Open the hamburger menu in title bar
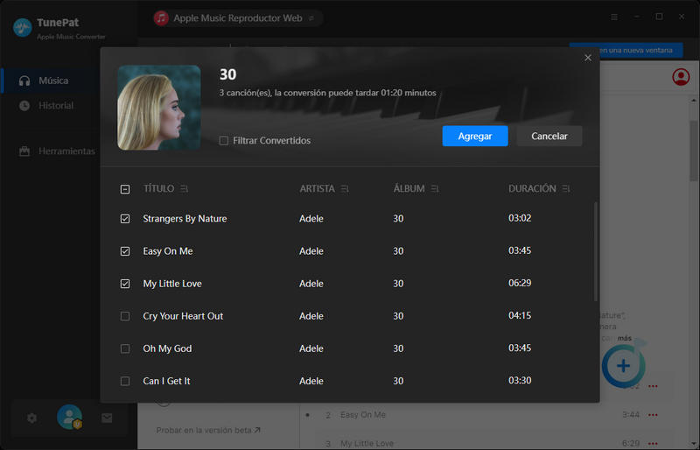Image resolution: width=700 pixels, height=450 pixels. [614, 17]
